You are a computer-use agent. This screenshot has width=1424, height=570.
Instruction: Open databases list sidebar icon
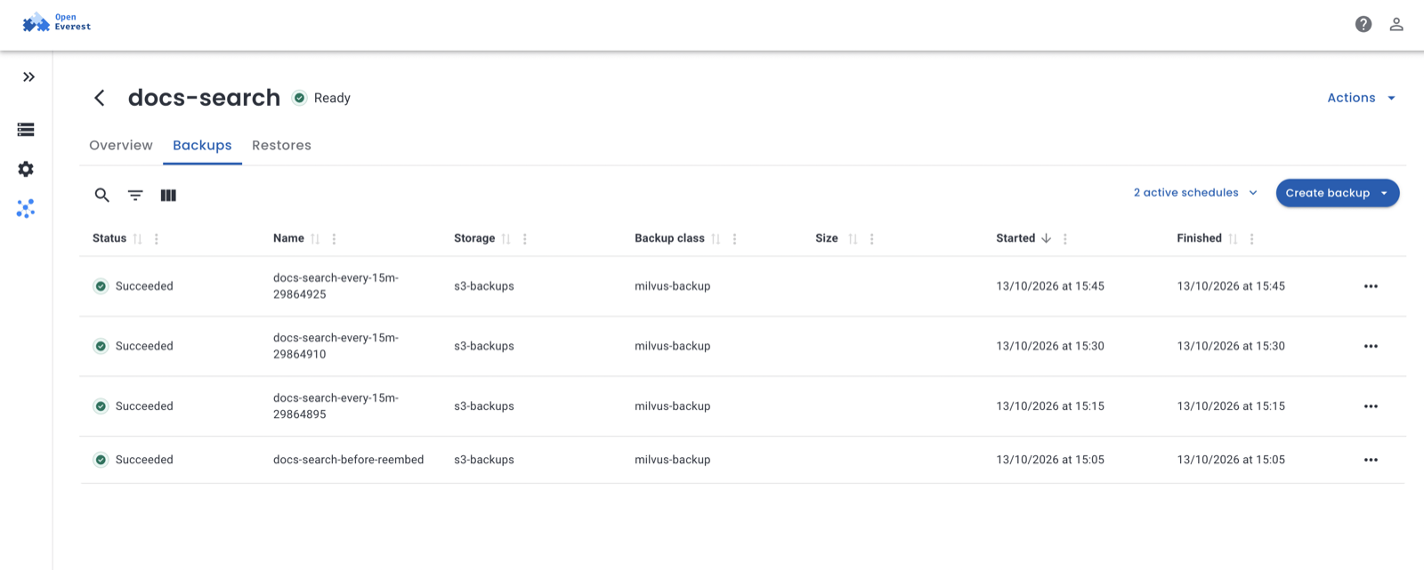[26, 130]
